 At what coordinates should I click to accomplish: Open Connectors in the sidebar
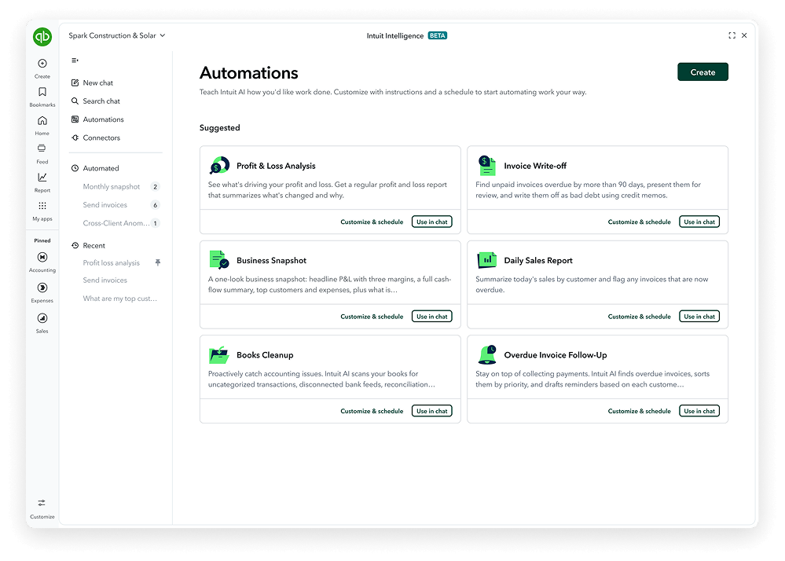click(x=96, y=137)
